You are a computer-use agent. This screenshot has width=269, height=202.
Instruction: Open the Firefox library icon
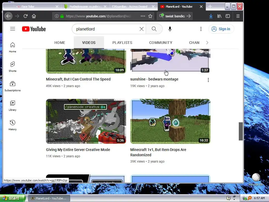point(219,16)
